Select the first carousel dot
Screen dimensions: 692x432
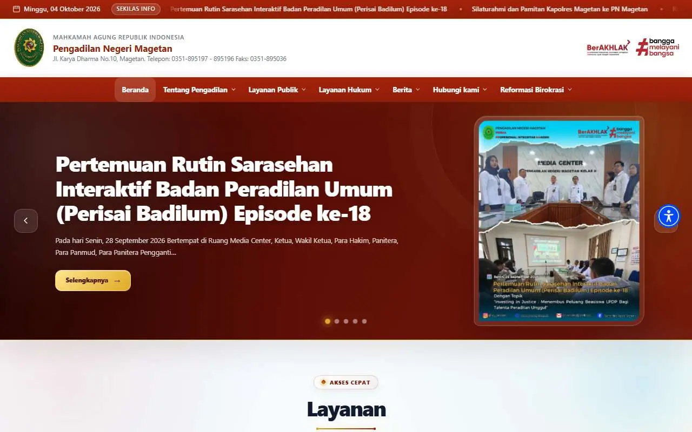[328, 321]
